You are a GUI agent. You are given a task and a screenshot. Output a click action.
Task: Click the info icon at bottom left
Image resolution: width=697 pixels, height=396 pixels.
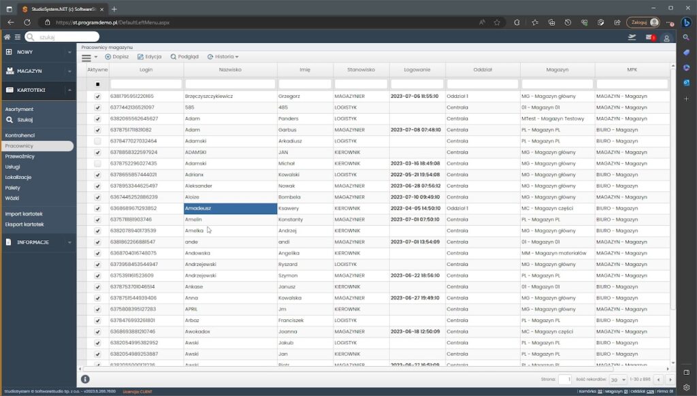point(85,379)
